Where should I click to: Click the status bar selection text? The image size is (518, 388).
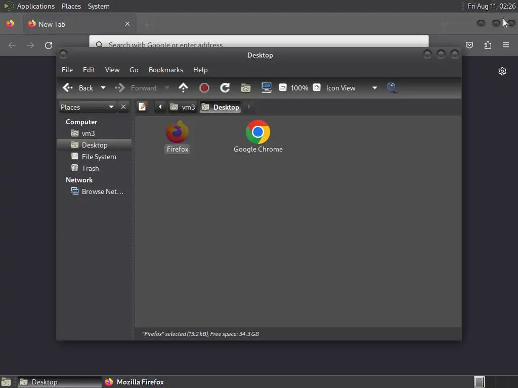pyautogui.click(x=200, y=334)
